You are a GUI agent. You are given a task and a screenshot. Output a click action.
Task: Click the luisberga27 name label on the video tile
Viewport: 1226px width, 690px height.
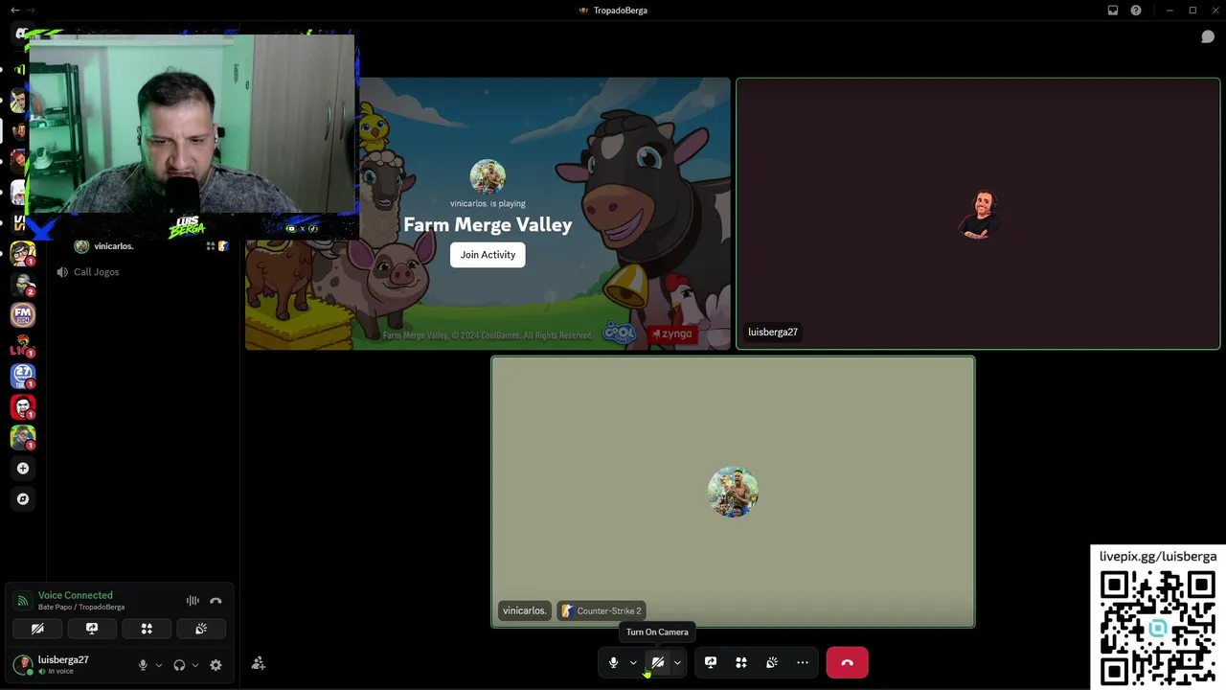click(773, 333)
